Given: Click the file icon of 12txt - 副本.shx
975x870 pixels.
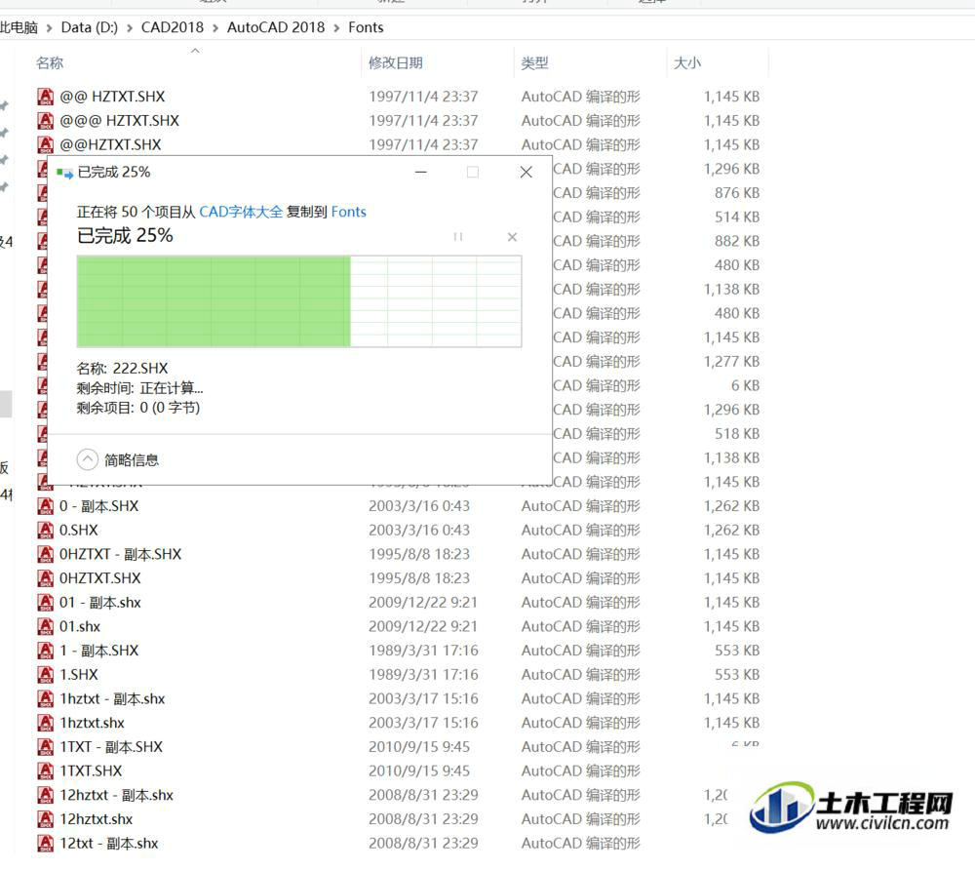Looking at the screenshot, I should pos(46,844).
